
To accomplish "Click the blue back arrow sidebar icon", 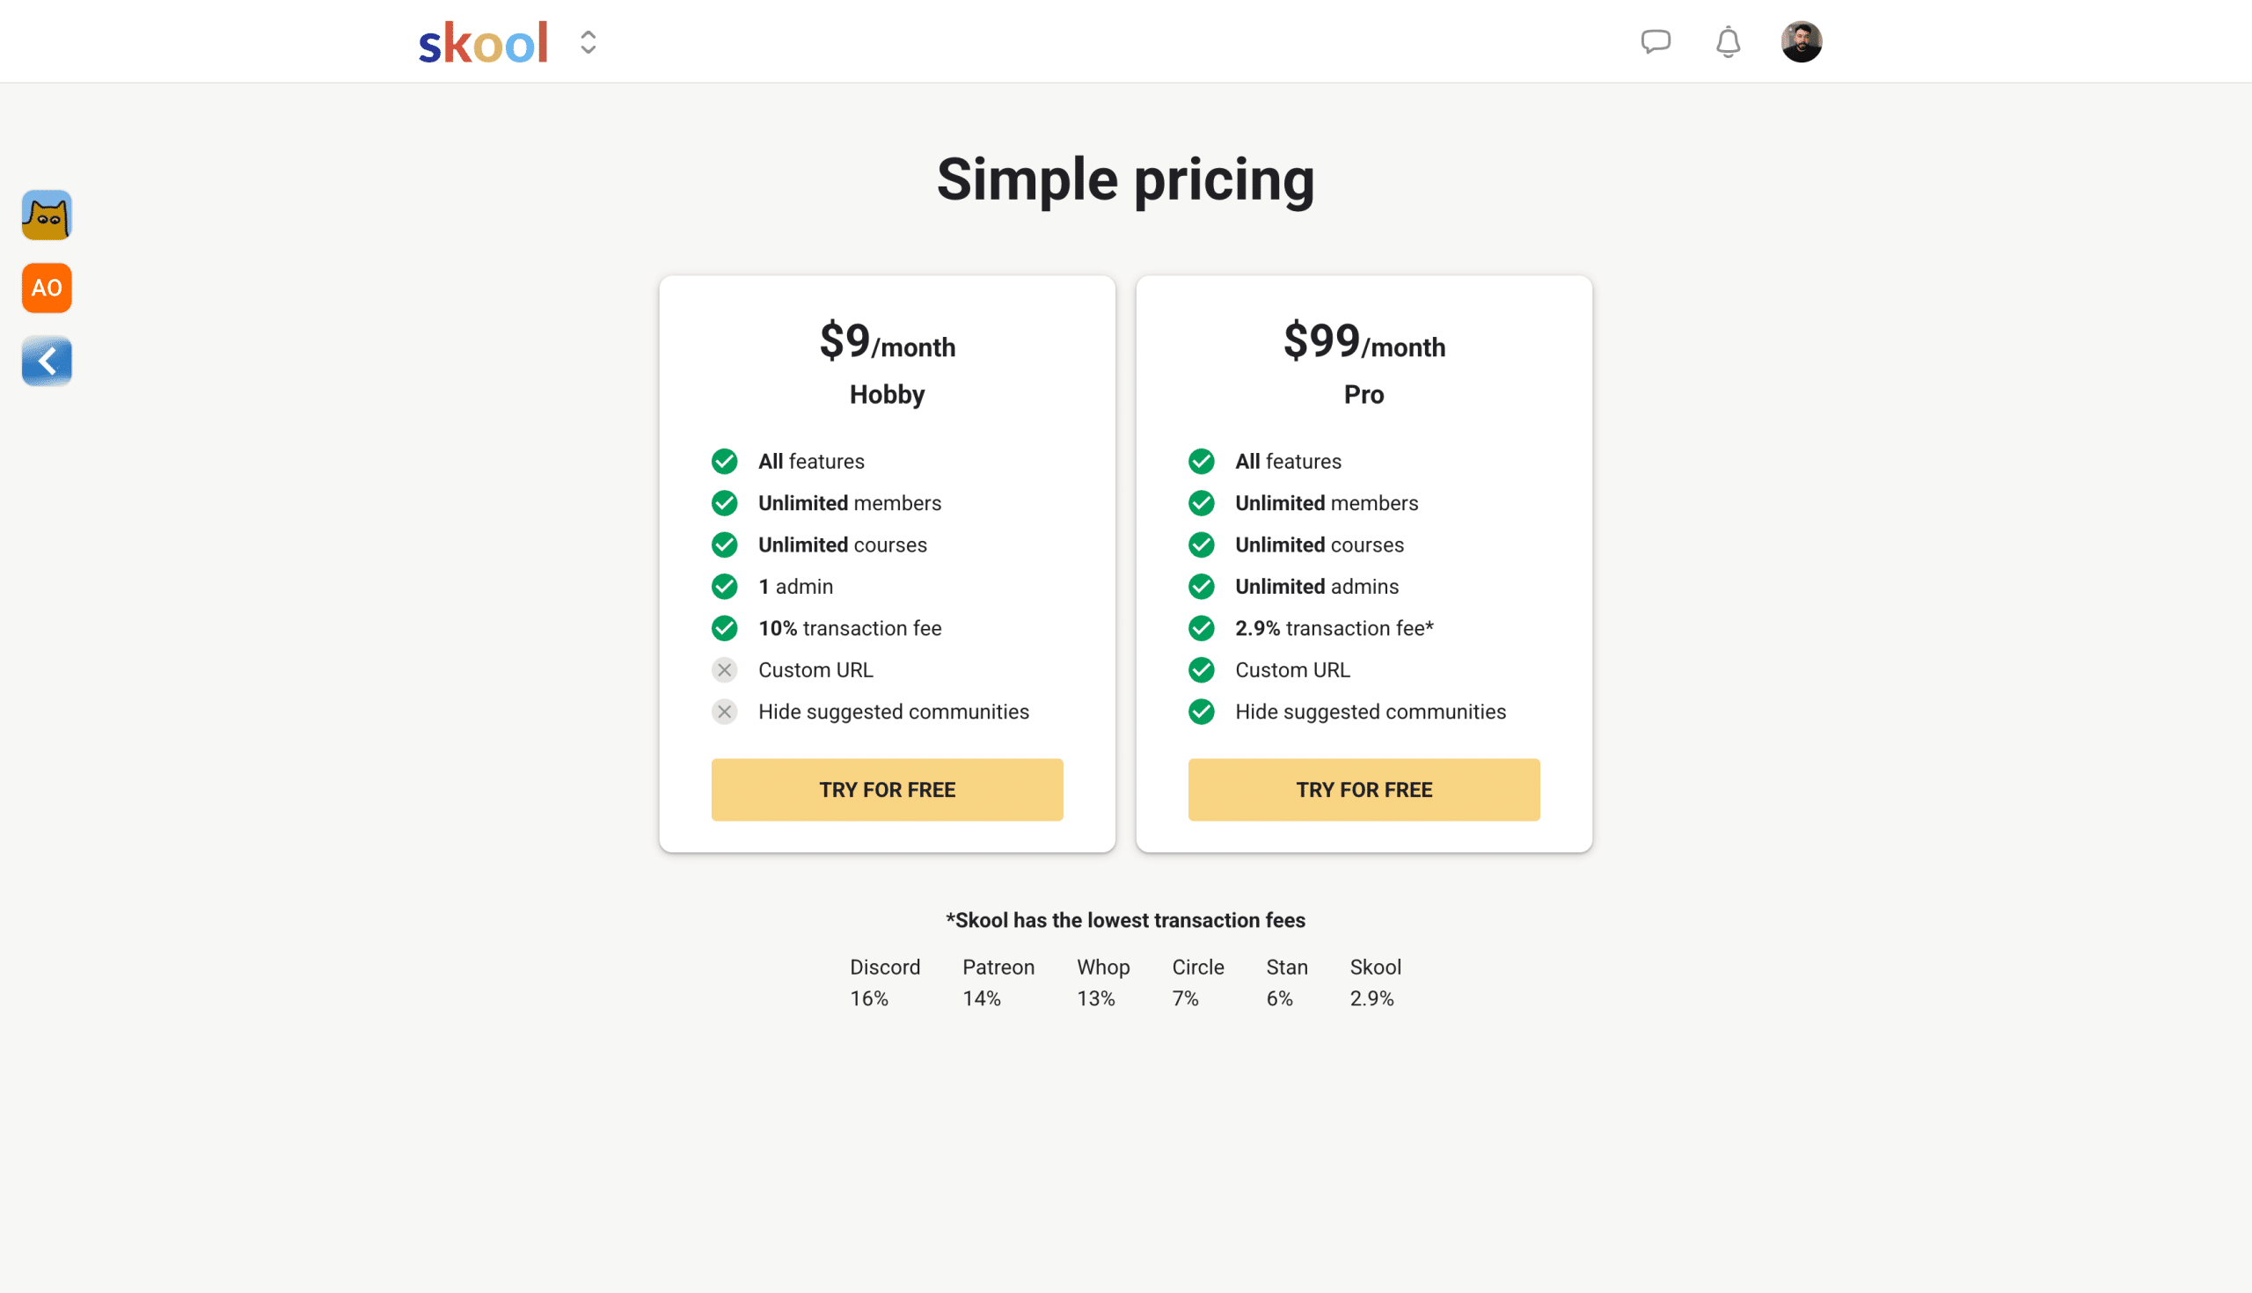I will coord(46,362).
